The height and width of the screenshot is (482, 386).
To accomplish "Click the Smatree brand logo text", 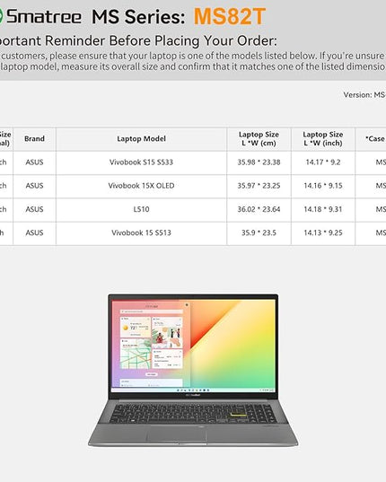I will tap(44, 16).
